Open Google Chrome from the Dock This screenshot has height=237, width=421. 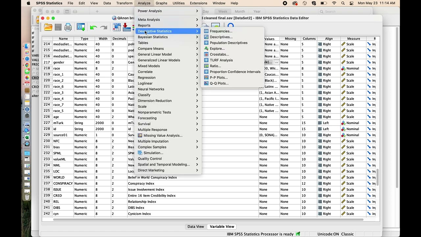27,65
